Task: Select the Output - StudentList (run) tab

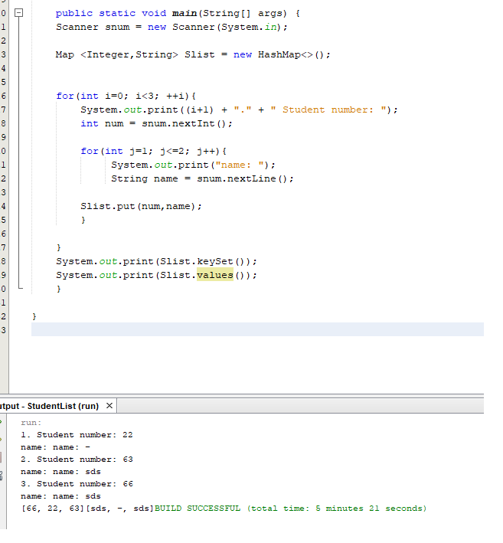Action: tap(50, 406)
